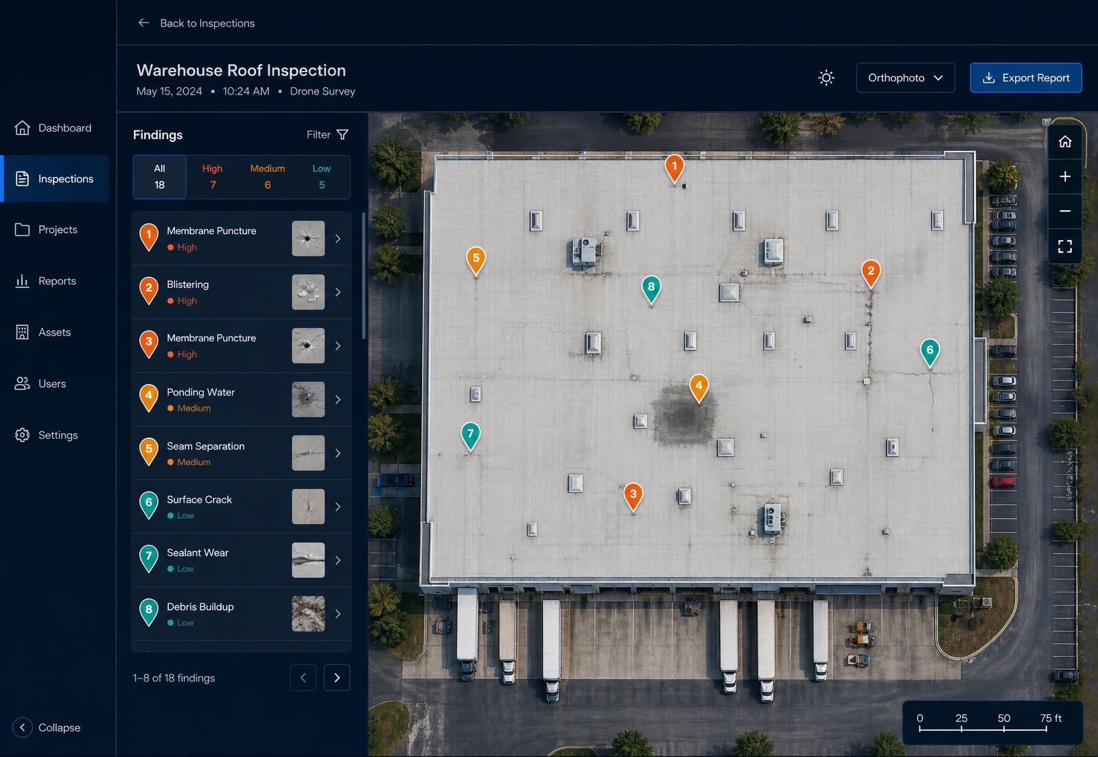Image resolution: width=1098 pixels, height=757 pixels.
Task: Reset map to home view
Action: [x=1065, y=141]
